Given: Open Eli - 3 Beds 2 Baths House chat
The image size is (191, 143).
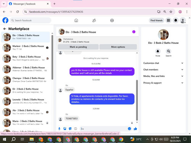Looking at the screenshot, I should coord(26,90).
